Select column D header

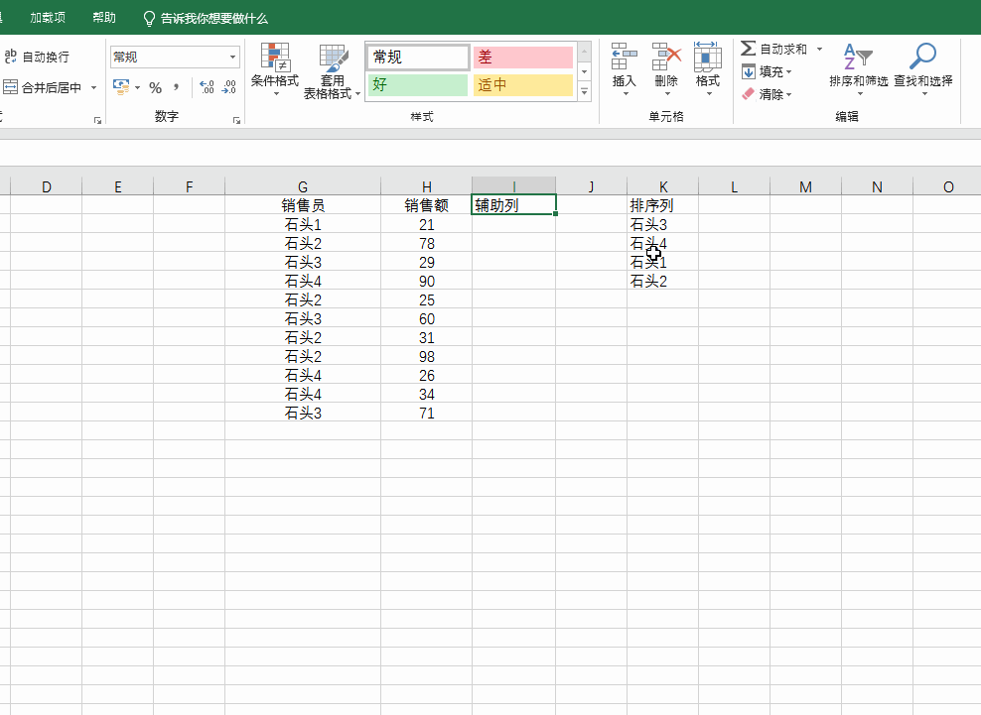point(47,186)
